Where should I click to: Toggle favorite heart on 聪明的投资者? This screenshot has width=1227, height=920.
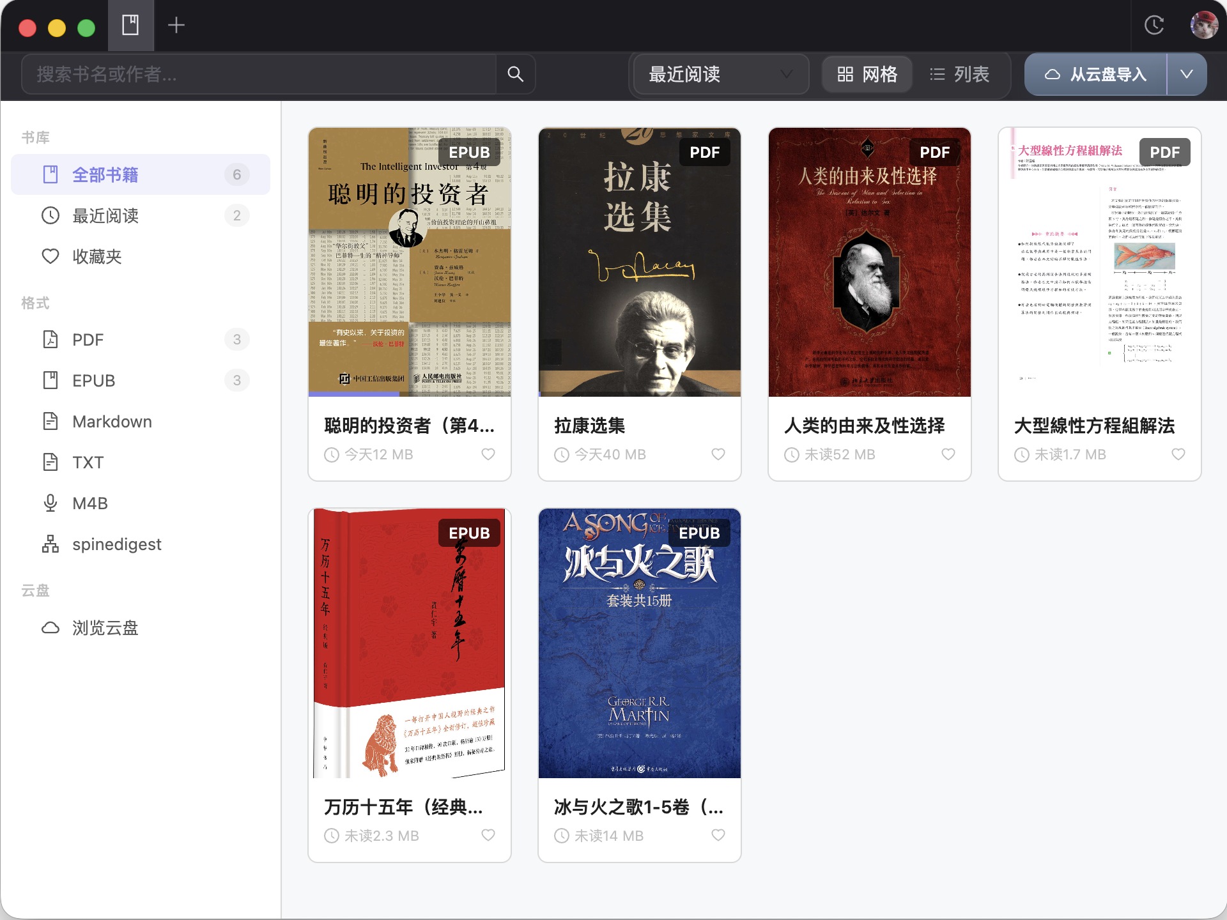[488, 454]
